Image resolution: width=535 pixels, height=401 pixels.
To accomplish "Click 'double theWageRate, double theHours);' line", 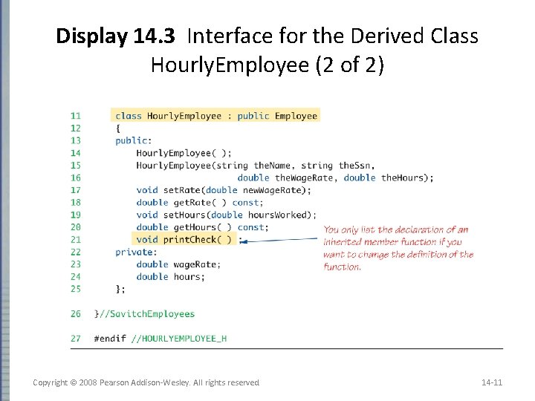I will pyautogui.click(x=335, y=178).
